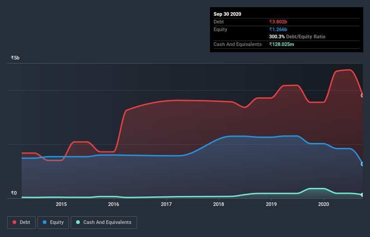370x237 pixels.
Task: Click the 2018 x-axis label
Action: click(219, 204)
